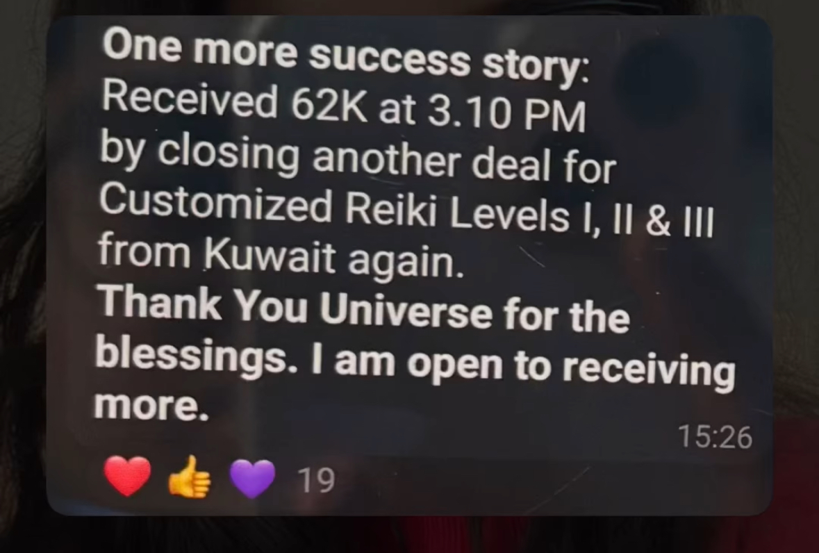Click the 15:26 message timestamp

coord(715,436)
